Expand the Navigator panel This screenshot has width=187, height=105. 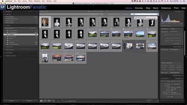(x=4, y=11)
